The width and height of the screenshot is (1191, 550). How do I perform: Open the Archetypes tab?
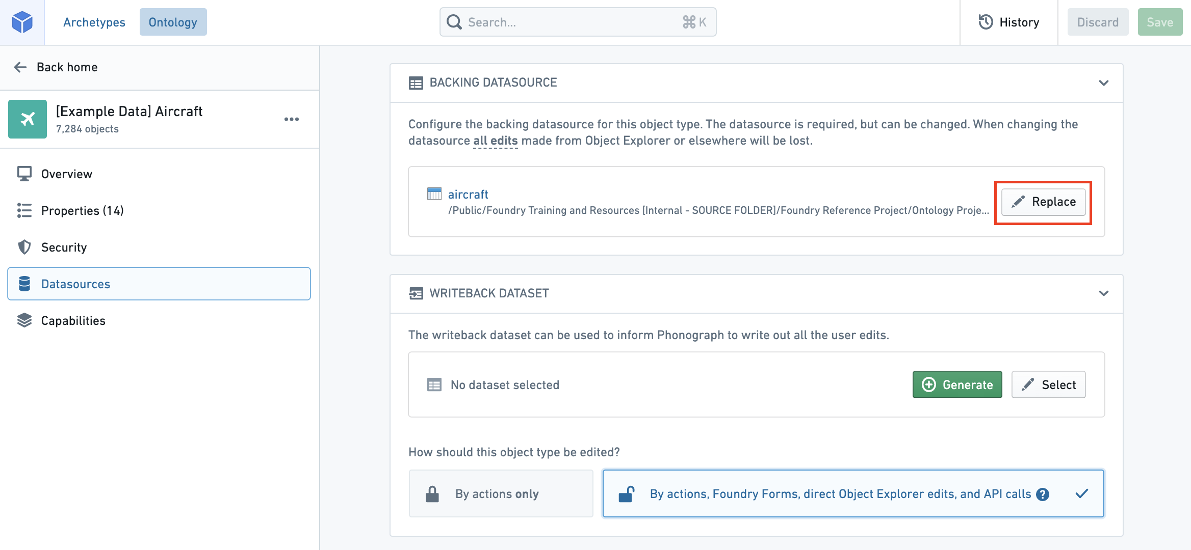pyautogui.click(x=94, y=22)
